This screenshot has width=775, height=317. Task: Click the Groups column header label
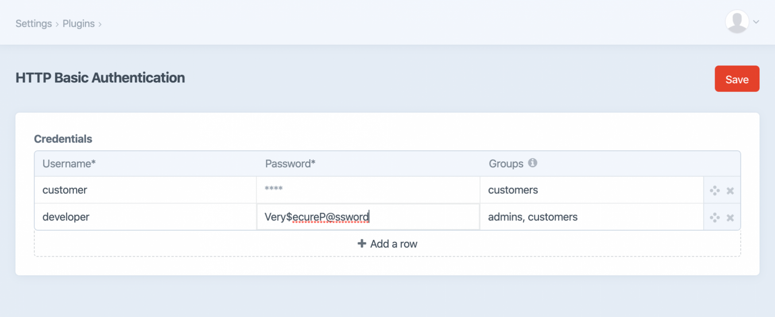tap(506, 163)
